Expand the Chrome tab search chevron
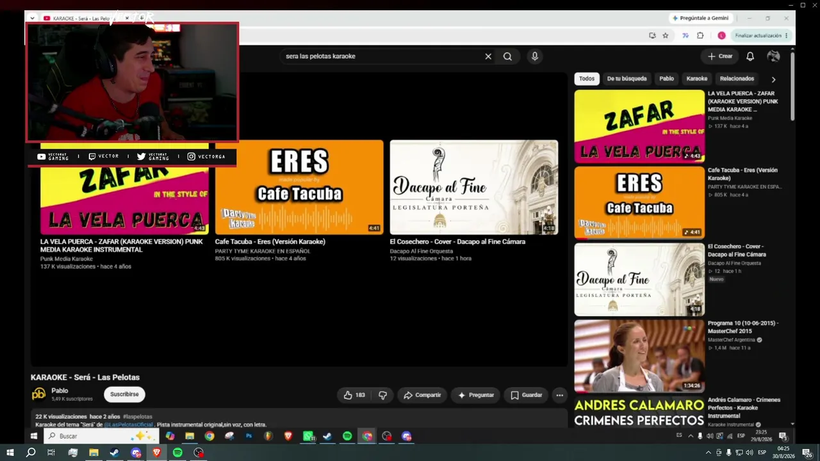Viewport: 820px width, 461px height. click(33, 18)
